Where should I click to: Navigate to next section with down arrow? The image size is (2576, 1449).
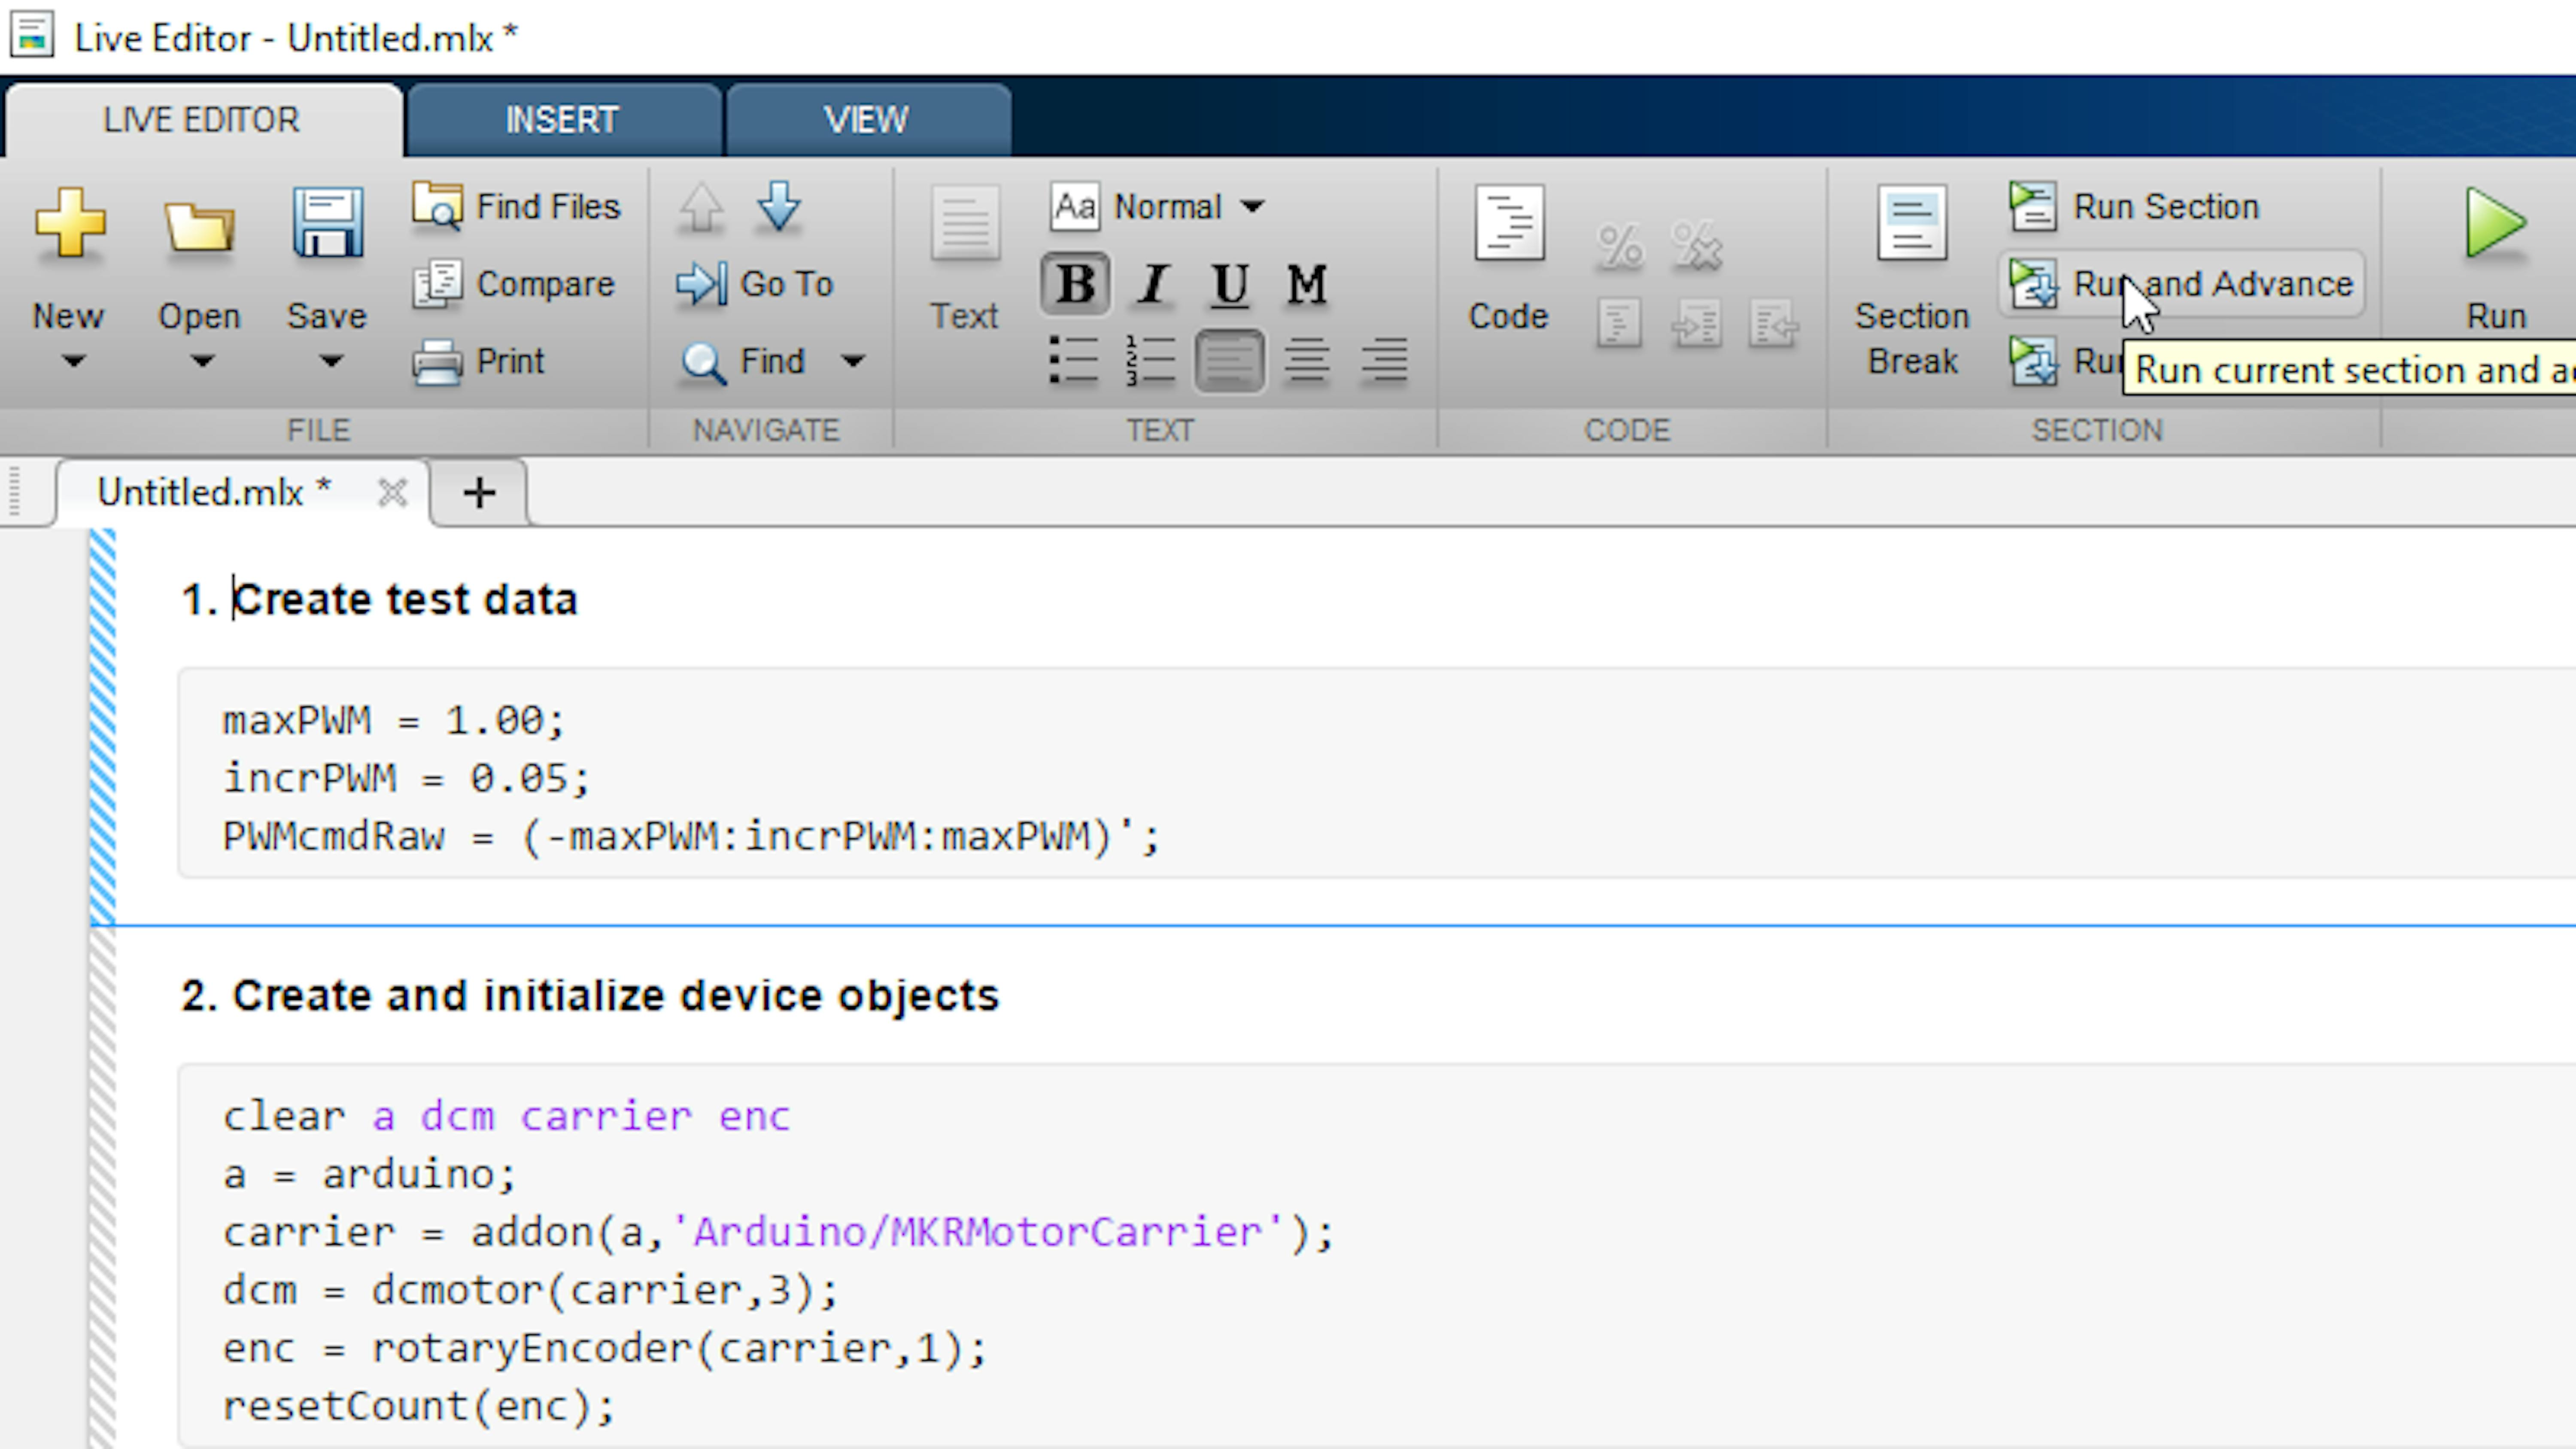(779, 207)
